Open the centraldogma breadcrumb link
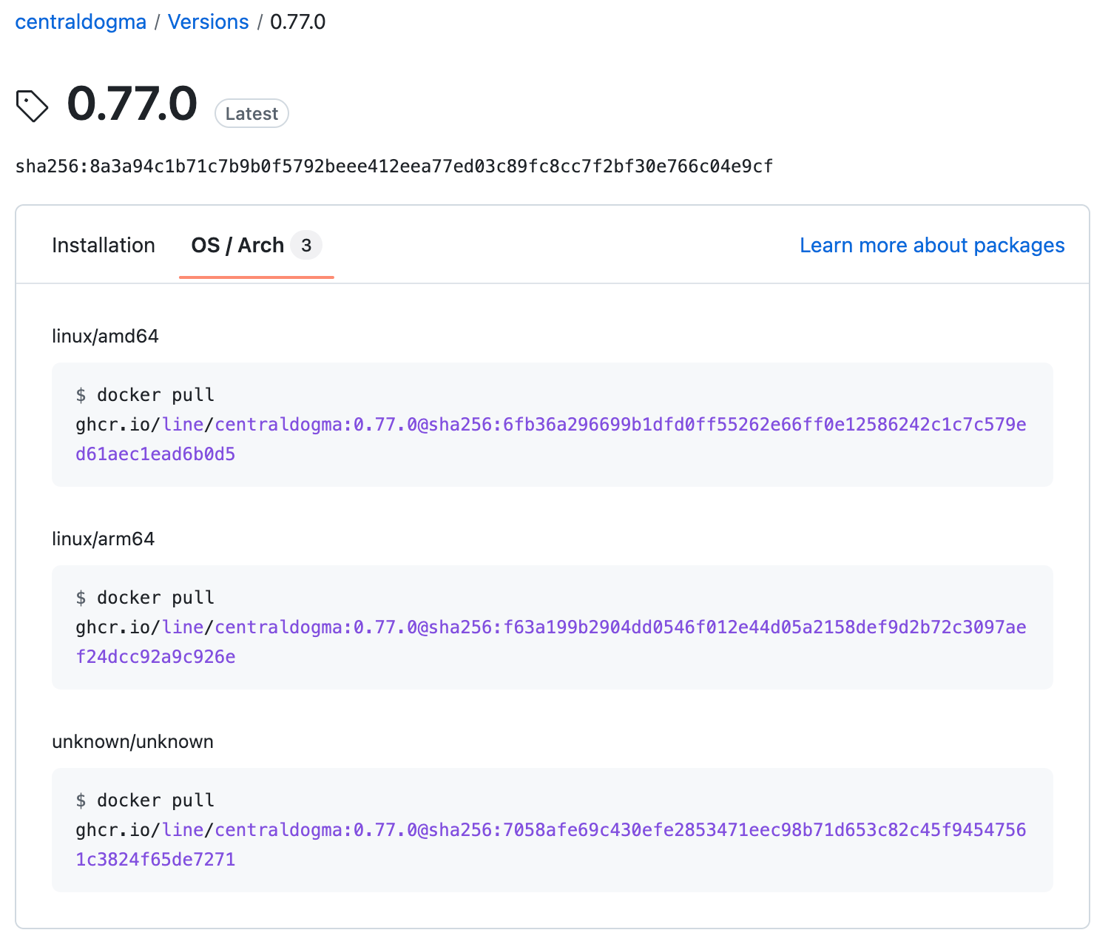Image resolution: width=1111 pixels, height=947 pixels. (81, 22)
